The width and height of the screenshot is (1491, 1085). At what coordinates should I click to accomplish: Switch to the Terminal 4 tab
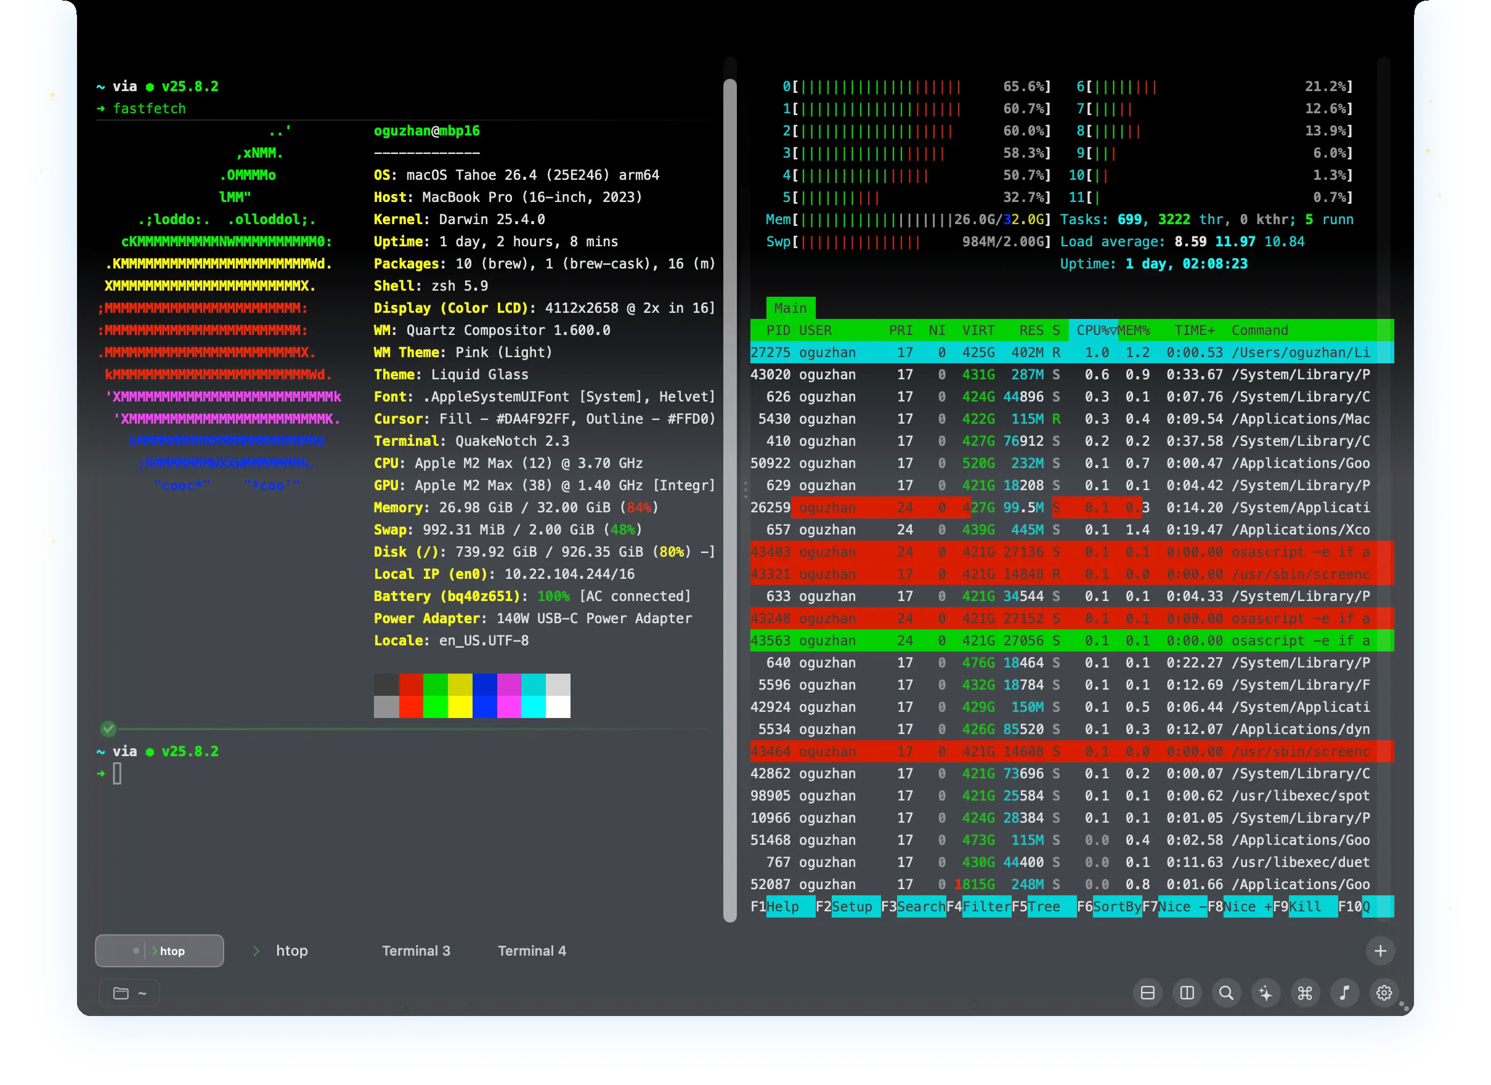point(531,950)
